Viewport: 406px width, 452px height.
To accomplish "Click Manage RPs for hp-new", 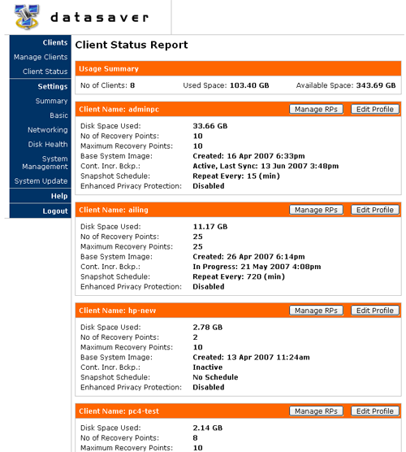I will [316, 311].
